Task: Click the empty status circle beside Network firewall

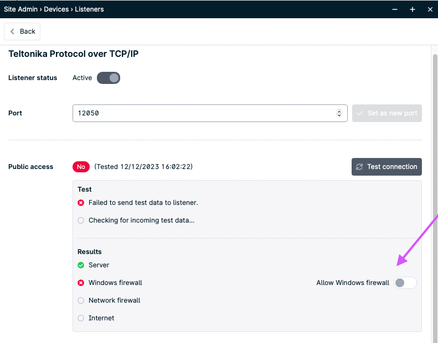Action: [x=81, y=300]
